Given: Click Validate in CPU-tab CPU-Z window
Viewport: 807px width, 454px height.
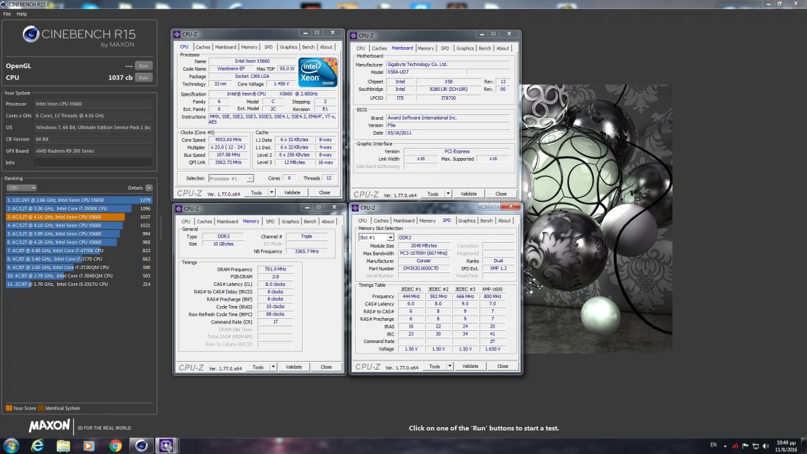Looking at the screenshot, I should pyautogui.click(x=292, y=192).
